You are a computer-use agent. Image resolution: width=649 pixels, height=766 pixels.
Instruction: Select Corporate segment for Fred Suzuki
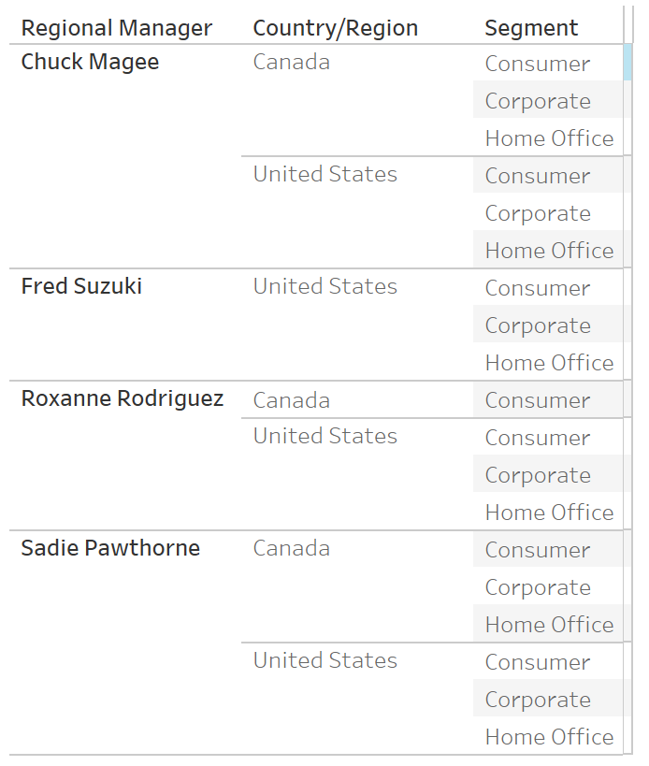(538, 325)
